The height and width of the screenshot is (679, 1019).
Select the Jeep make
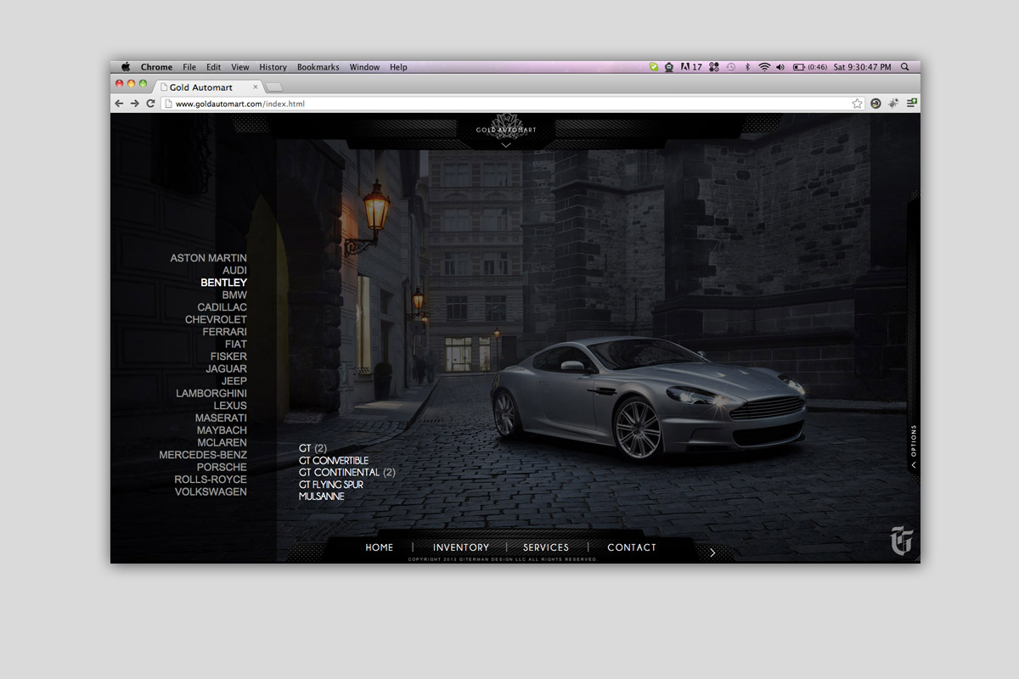click(234, 381)
